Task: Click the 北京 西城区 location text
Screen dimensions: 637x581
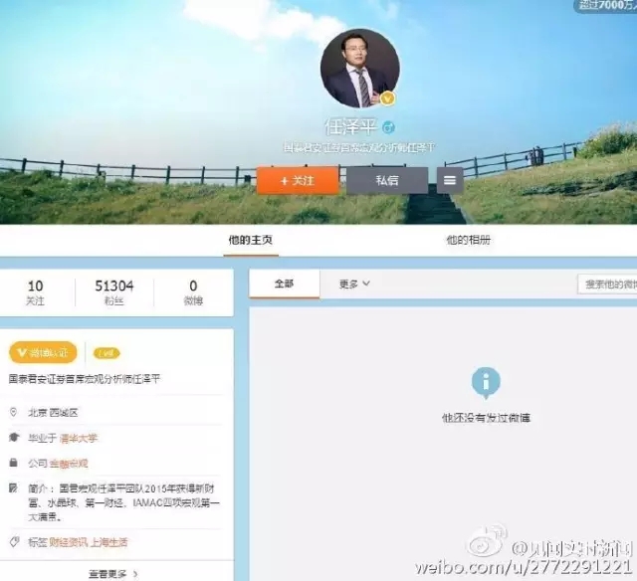Action: pyautogui.click(x=53, y=413)
